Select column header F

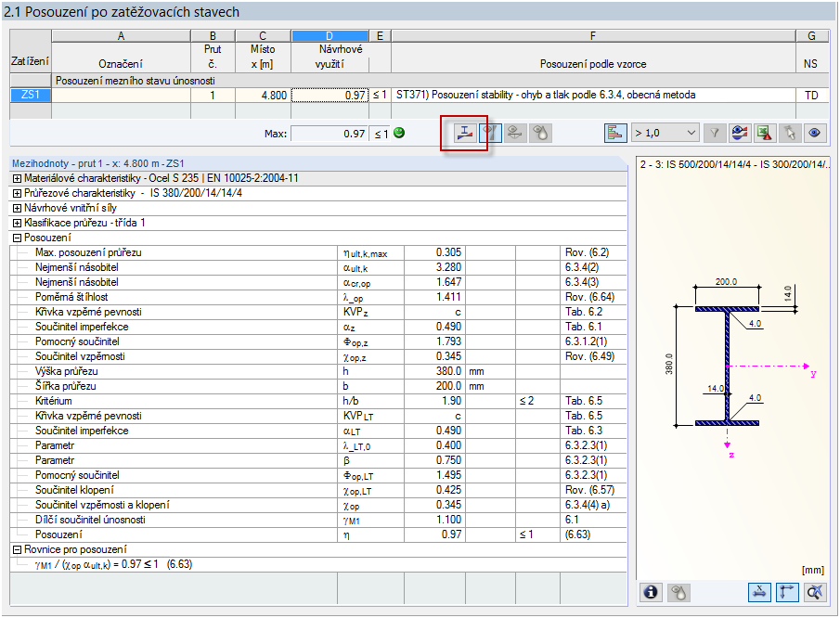(593, 36)
